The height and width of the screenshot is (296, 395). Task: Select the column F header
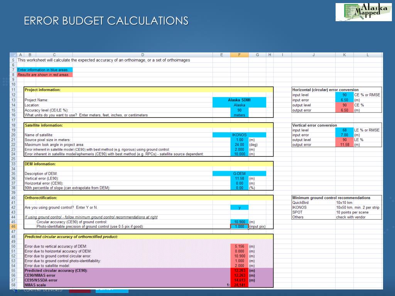239,55
